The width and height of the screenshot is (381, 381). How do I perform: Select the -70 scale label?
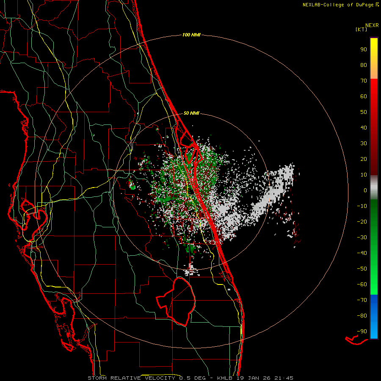[x=362, y=300]
